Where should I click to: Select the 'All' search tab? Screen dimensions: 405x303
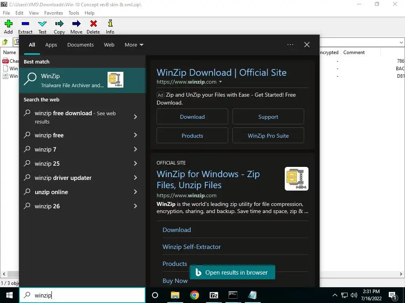[x=32, y=45]
